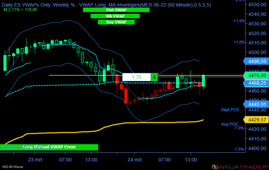Click the Aug POC label
The image size is (269, 170).
click(x=229, y=124)
